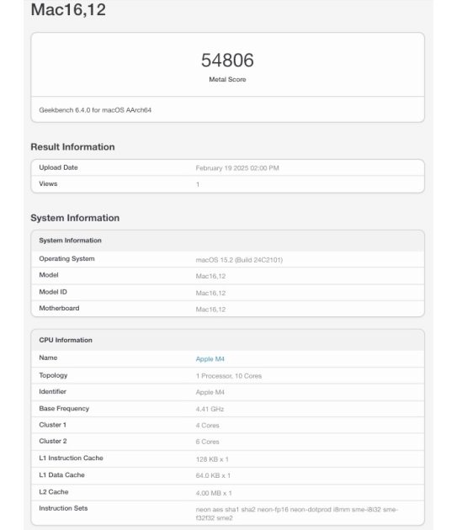Select the Mac16,12 value in Motherboard row
The width and height of the screenshot is (462, 530).
point(210,310)
